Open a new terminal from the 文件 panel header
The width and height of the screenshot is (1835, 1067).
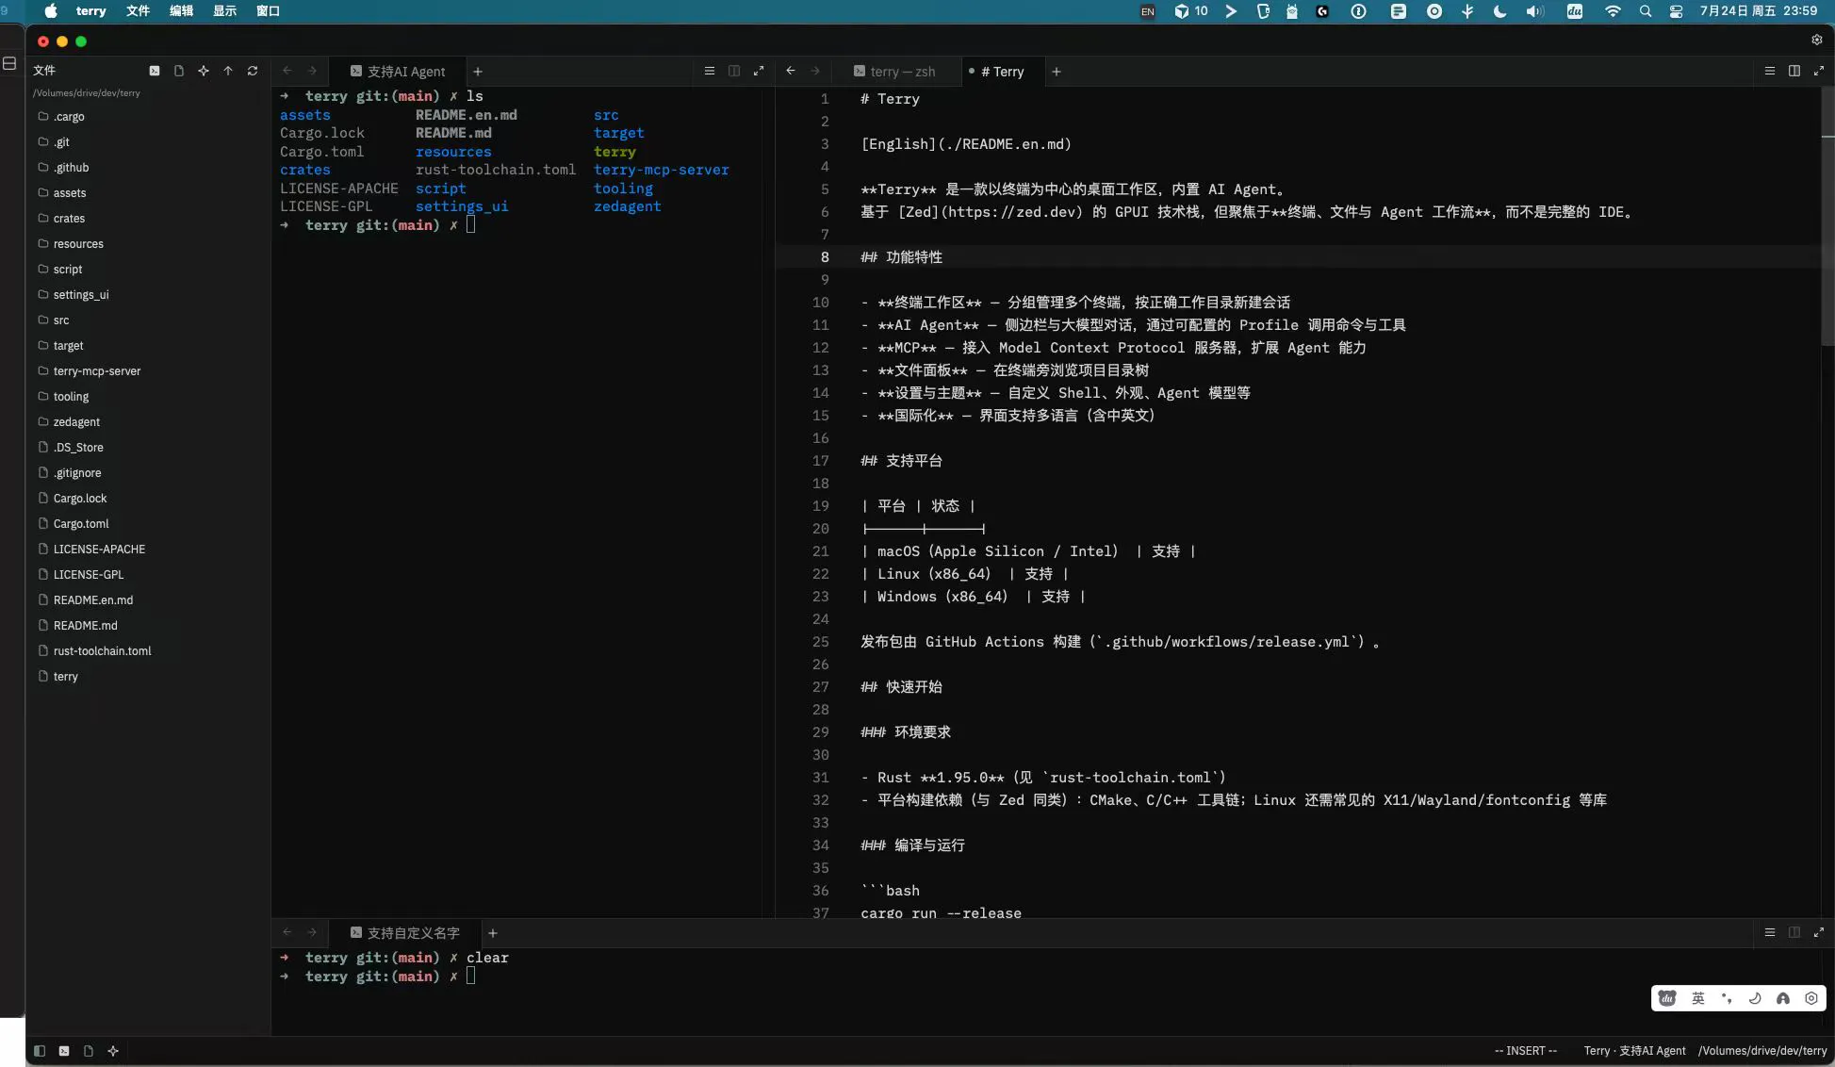click(x=155, y=71)
